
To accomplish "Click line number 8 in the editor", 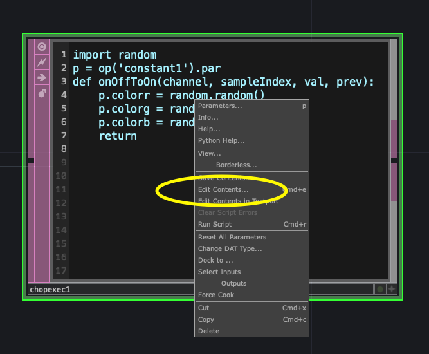I will coord(64,149).
